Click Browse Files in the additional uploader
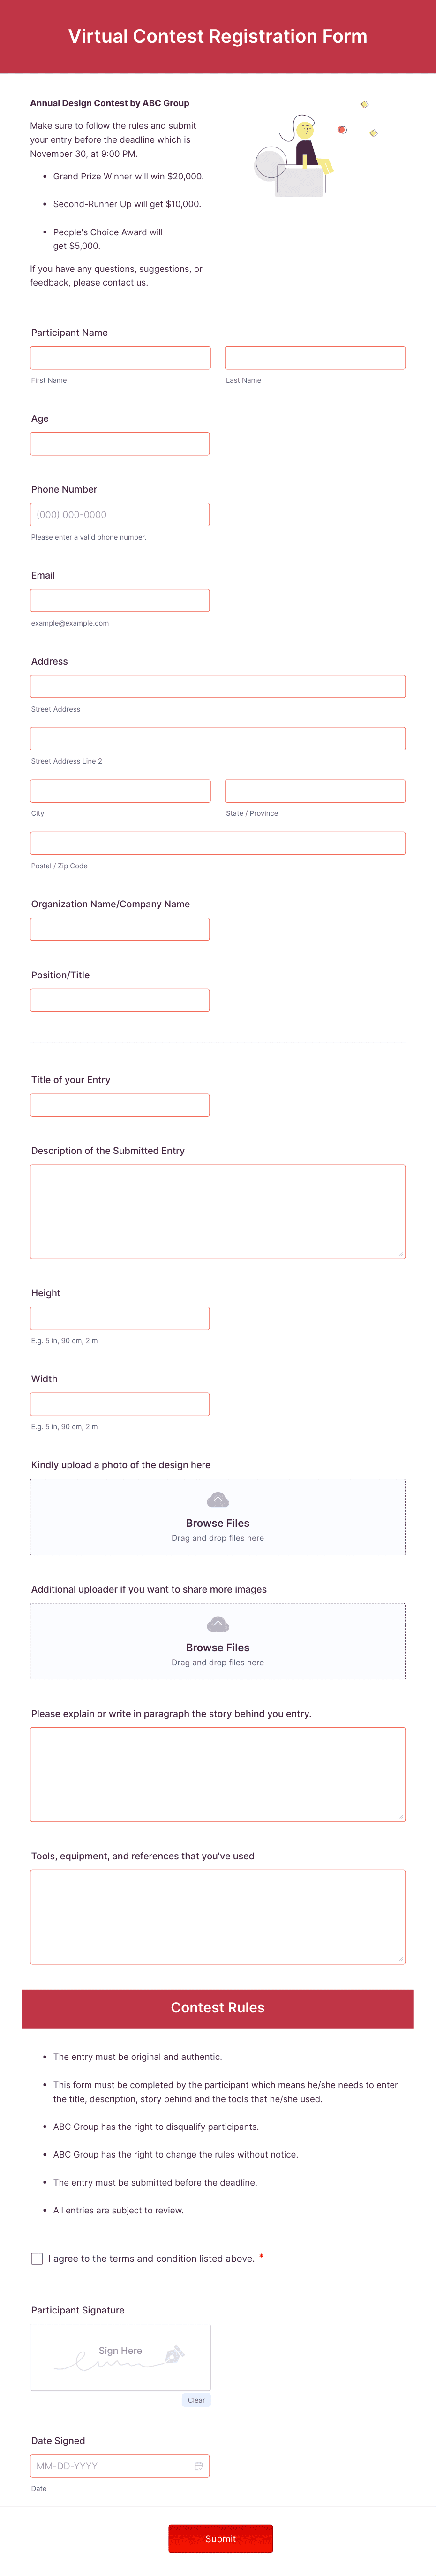Image resolution: width=436 pixels, height=2576 pixels. [x=218, y=1647]
